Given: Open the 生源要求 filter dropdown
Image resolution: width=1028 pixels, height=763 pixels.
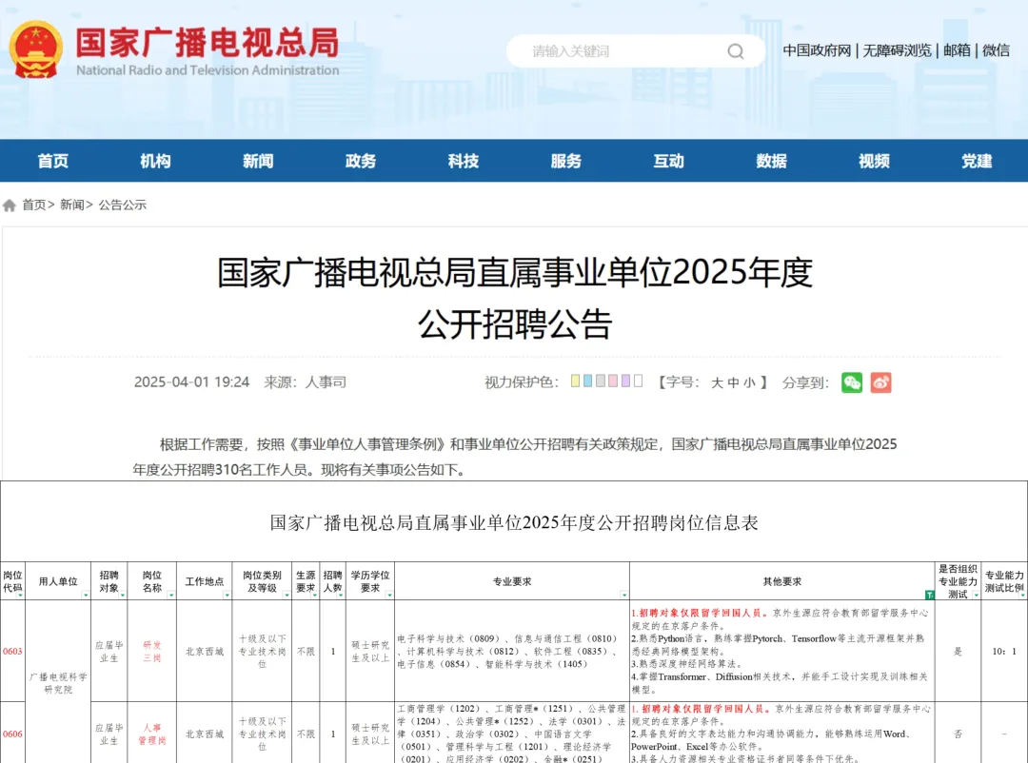Looking at the screenshot, I should click(x=312, y=595).
